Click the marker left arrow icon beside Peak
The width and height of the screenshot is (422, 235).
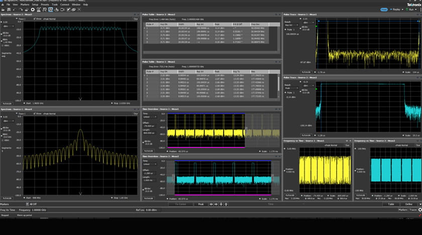click(x=211, y=204)
